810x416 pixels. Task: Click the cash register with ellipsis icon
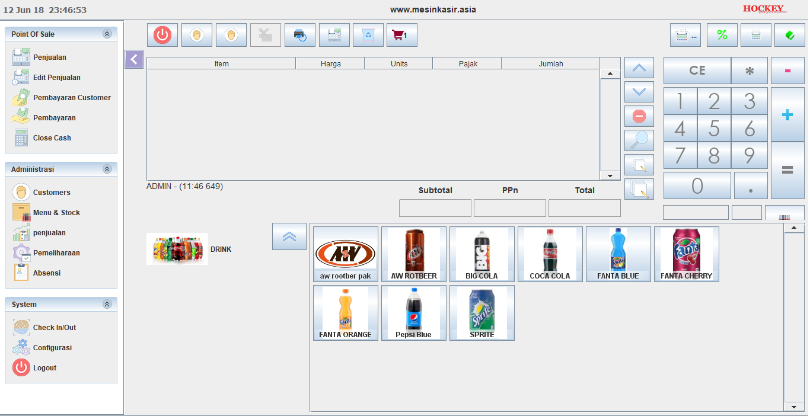pyautogui.click(x=685, y=35)
